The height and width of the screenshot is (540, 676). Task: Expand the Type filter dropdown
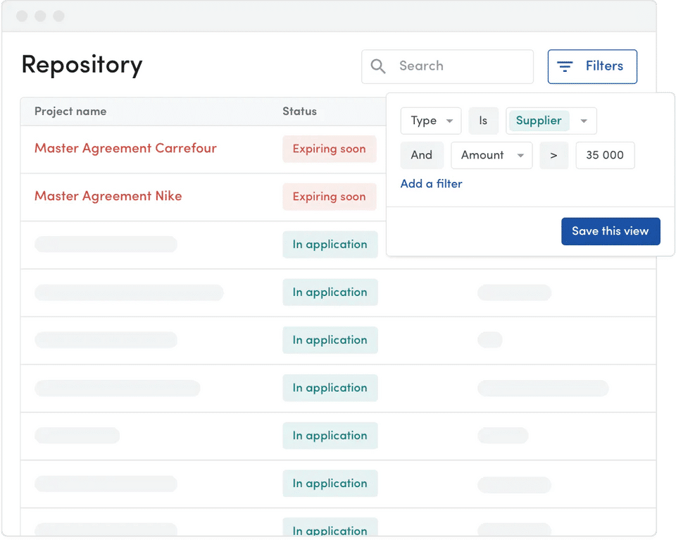(x=431, y=121)
